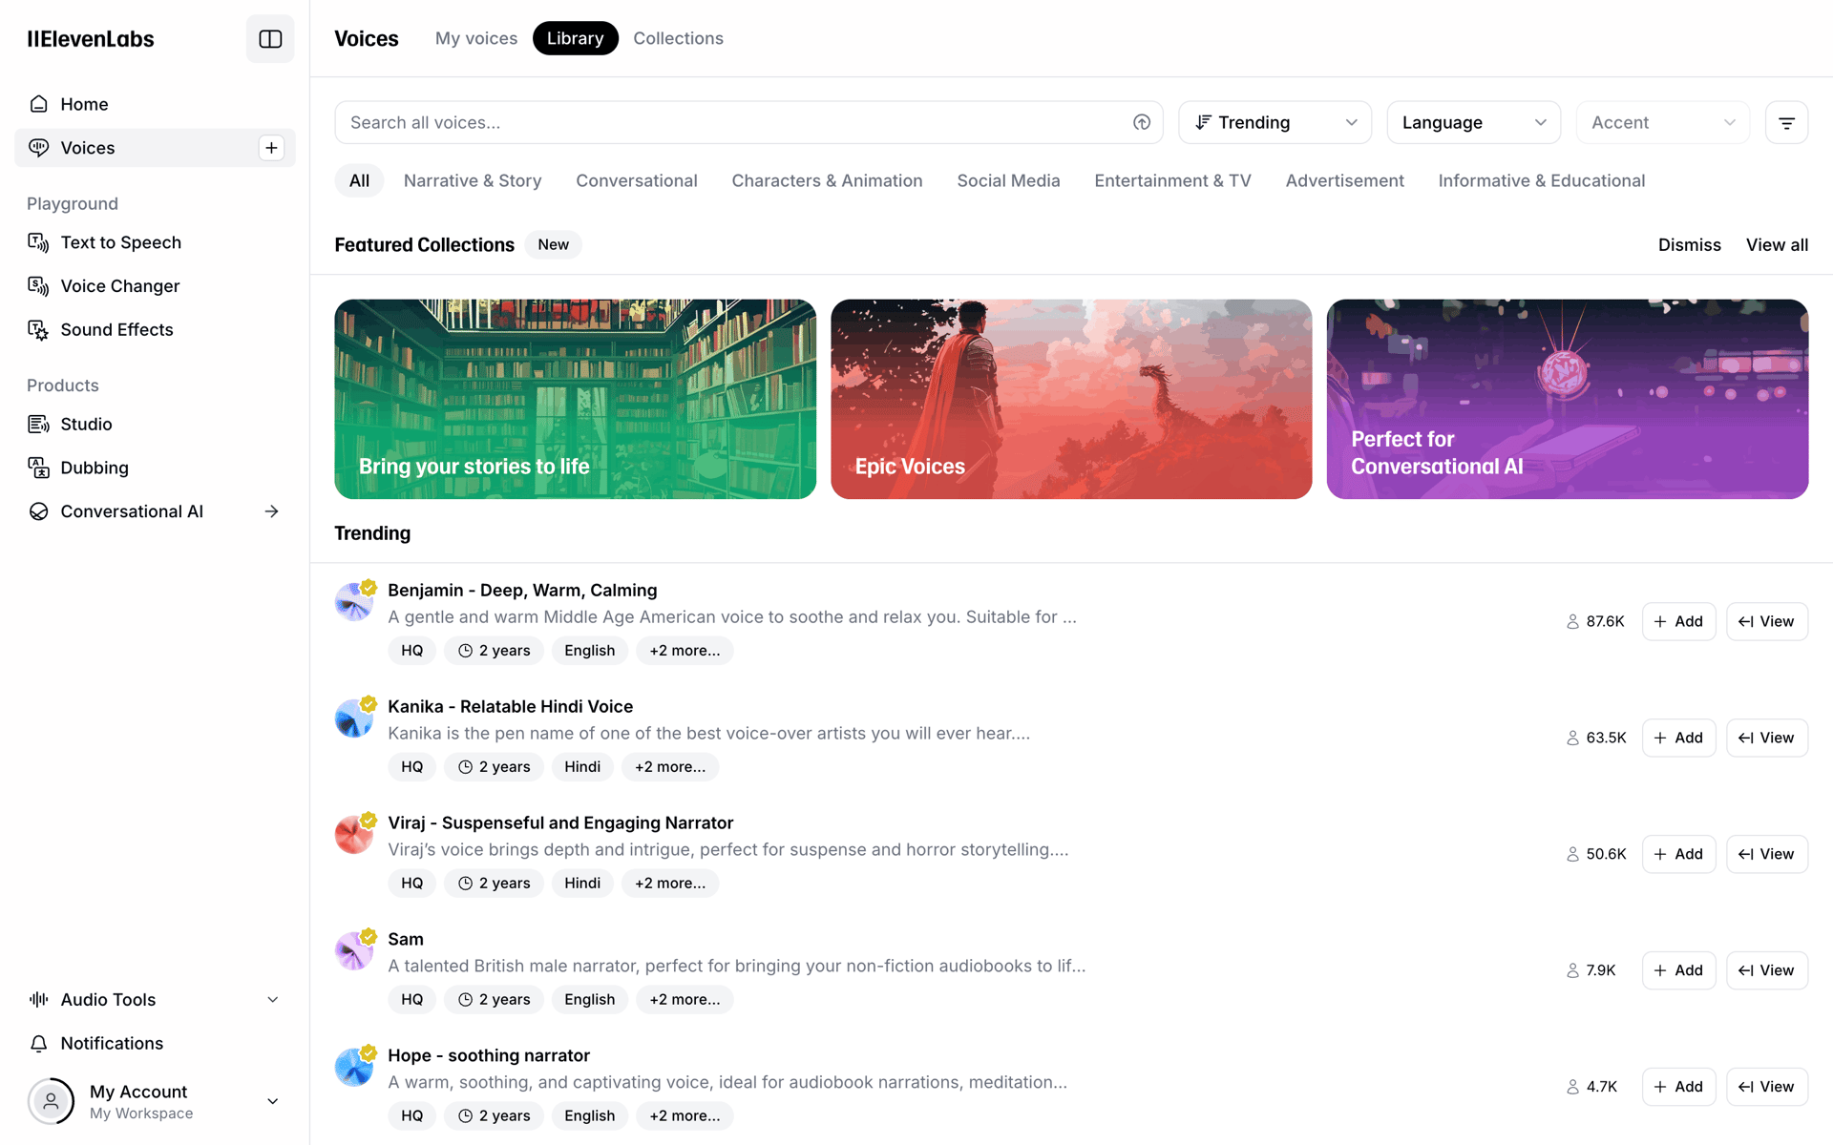Filter by Social Media category

[x=1008, y=180]
